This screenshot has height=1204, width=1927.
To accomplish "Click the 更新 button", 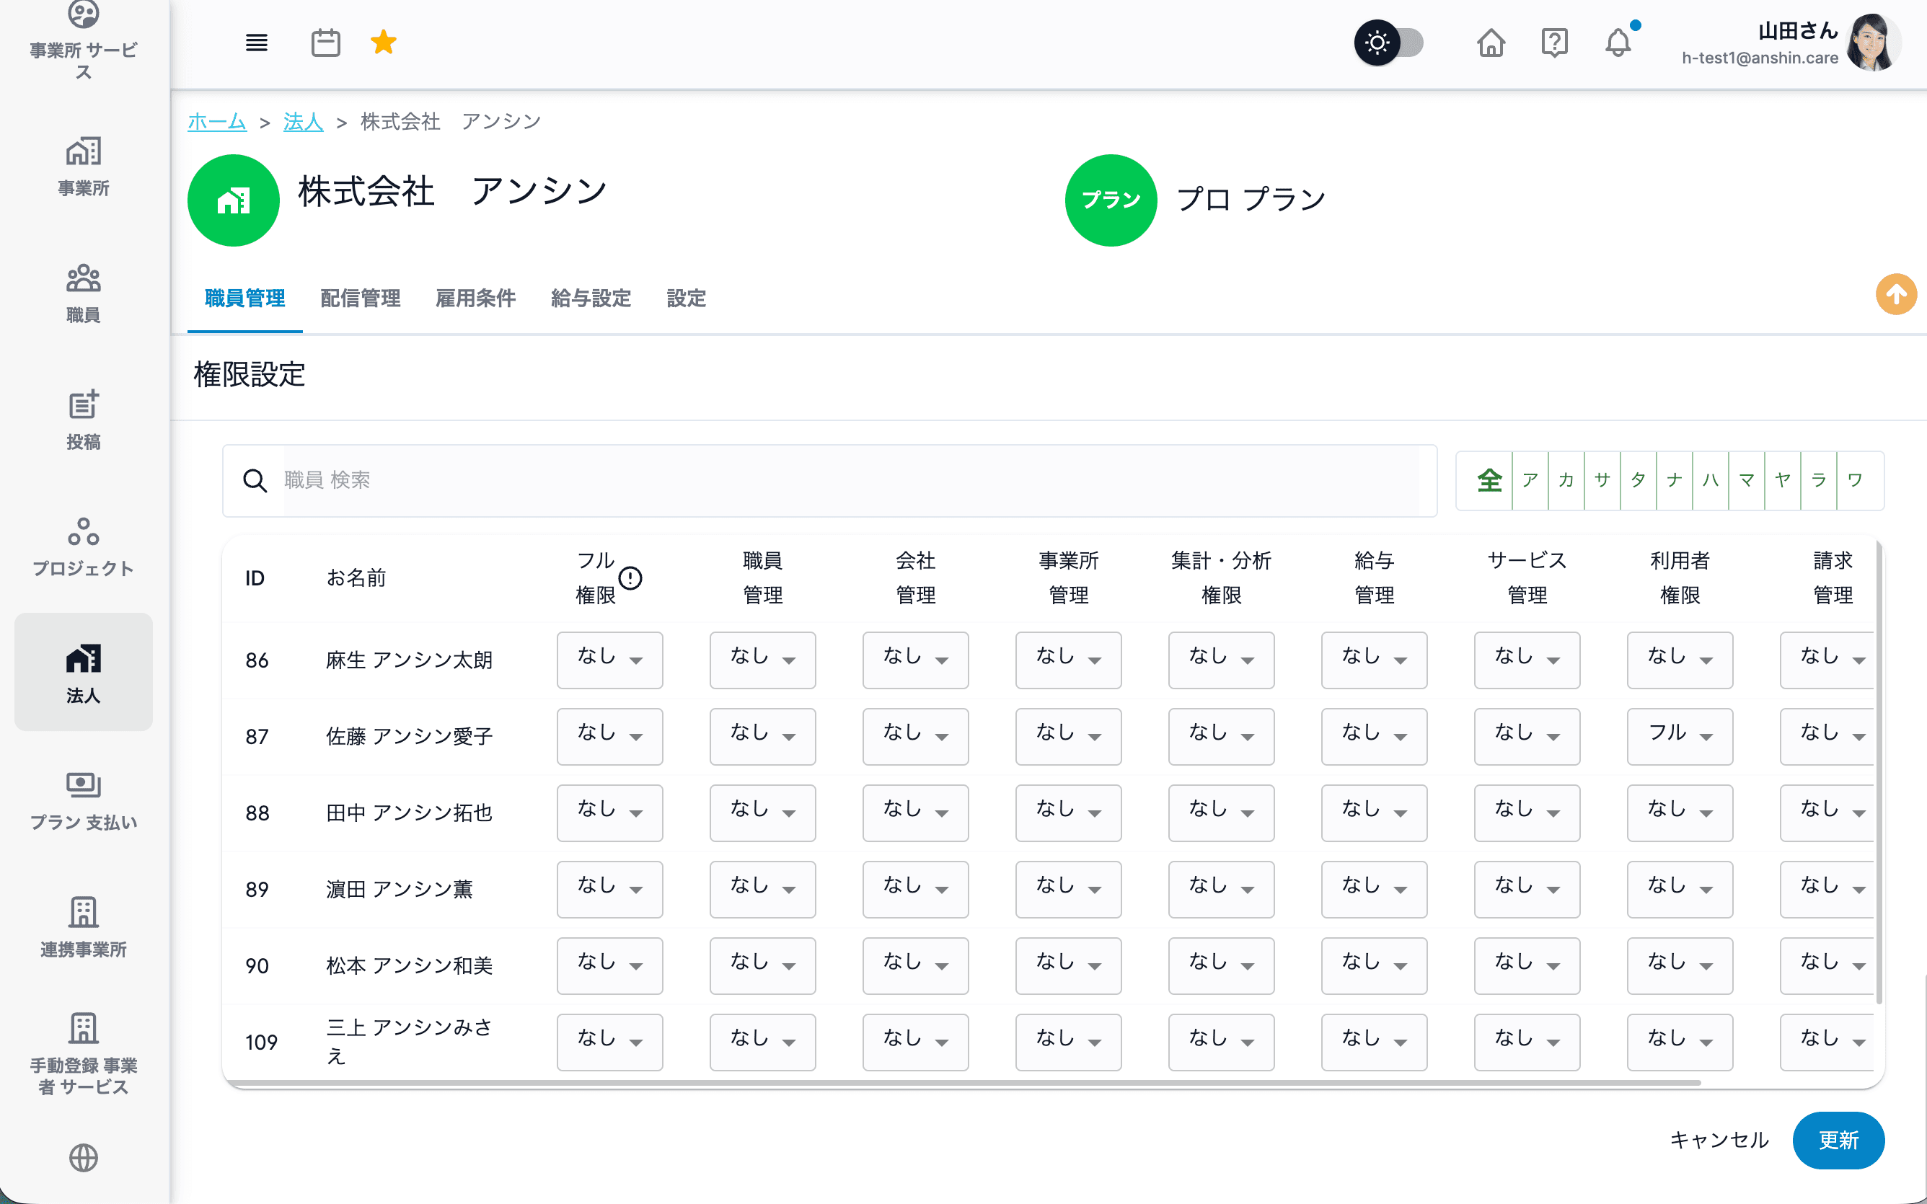I will [x=1838, y=1141].
